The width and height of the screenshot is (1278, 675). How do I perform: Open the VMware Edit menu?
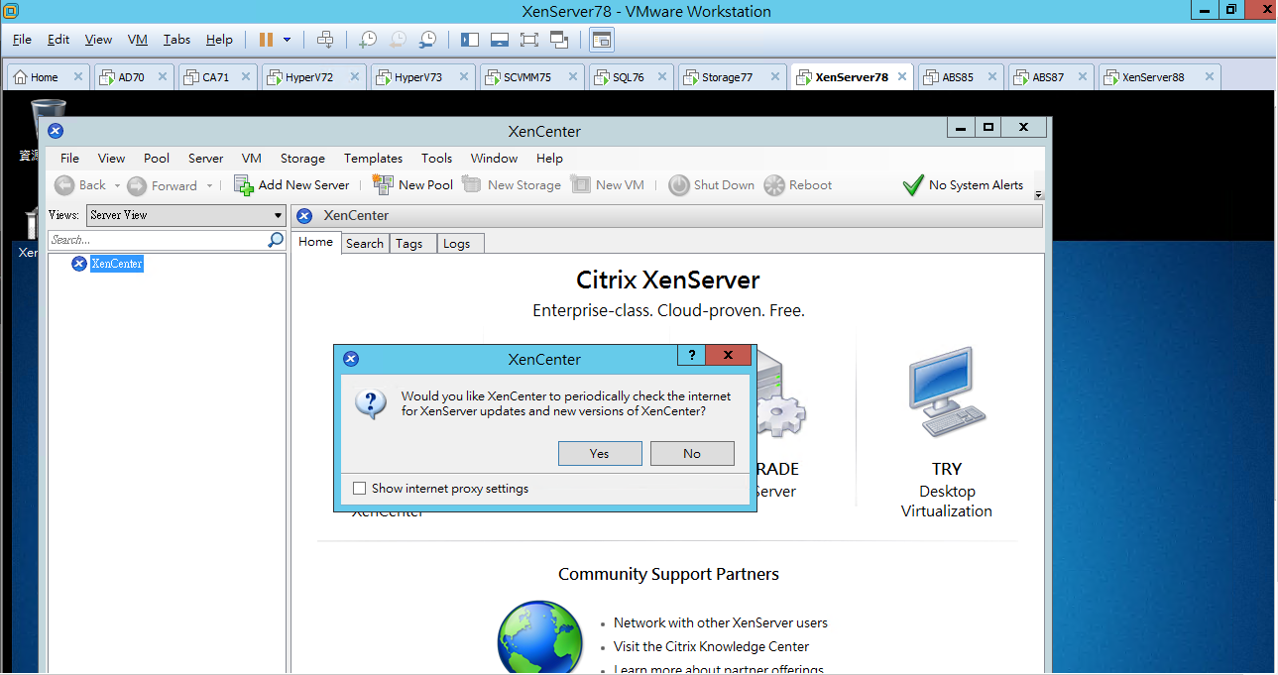pyautogui.click(x=58, y=40)
